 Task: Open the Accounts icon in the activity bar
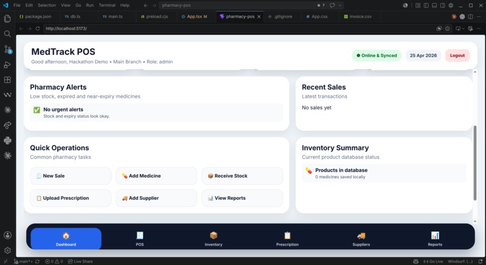click(x=7, y=235)
